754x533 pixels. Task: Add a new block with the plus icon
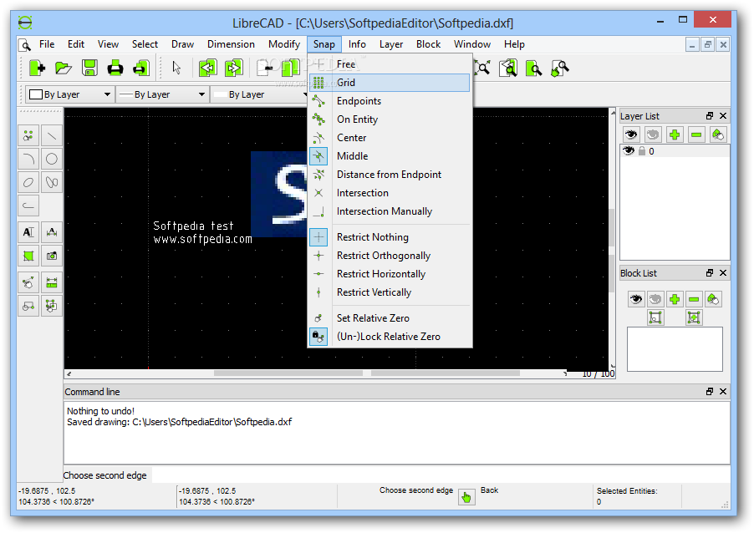coord(675,299)
